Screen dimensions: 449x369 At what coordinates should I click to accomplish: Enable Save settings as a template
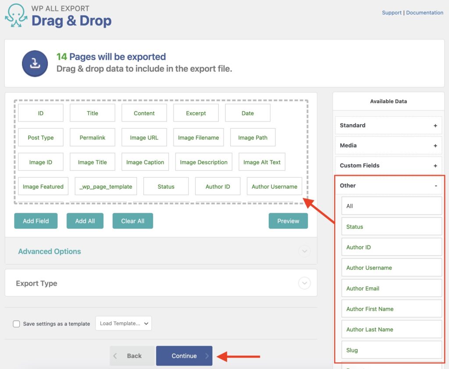click(x=16, y=323)
